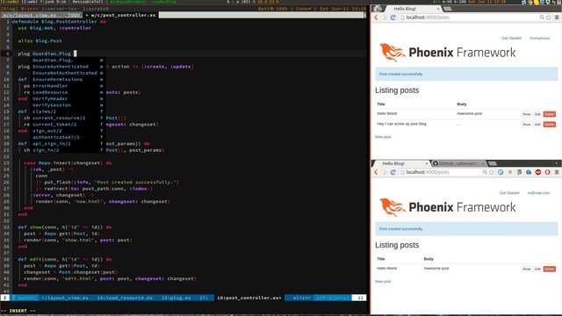Screen dimensions: 562x316
Task: Click the green P extension icon in lower browser
Action: [519, 172]
